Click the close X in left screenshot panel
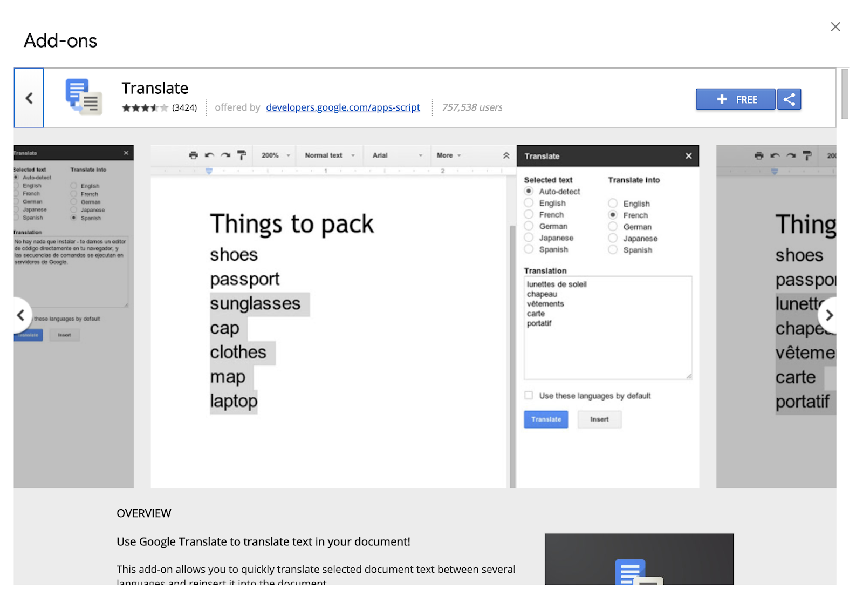 pos(126,153)
